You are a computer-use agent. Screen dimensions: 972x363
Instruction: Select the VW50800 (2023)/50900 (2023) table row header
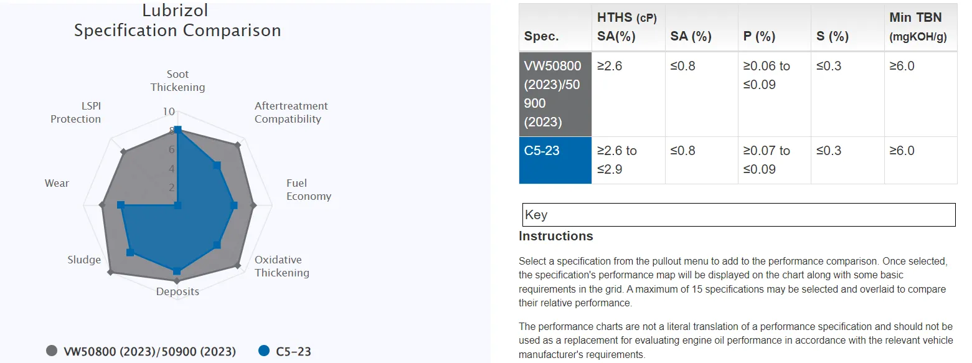(x=555, y=94)
